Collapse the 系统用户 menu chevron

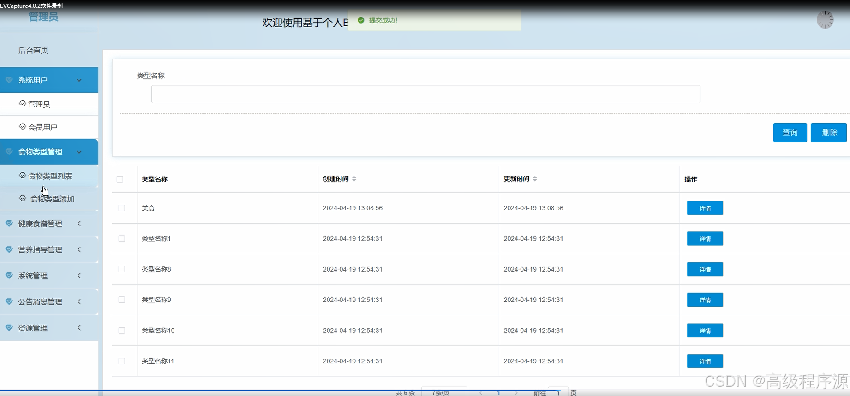coord(79,80)
